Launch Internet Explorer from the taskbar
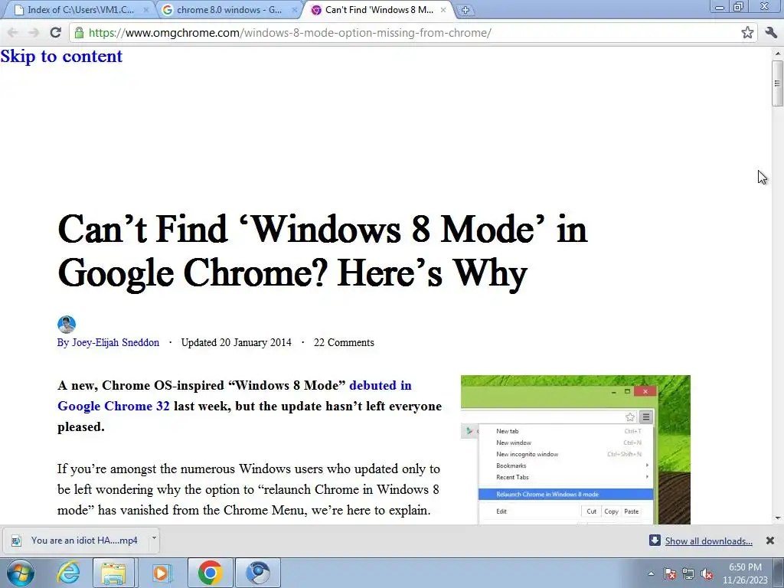784x588 pixels. tap(68, 573)
